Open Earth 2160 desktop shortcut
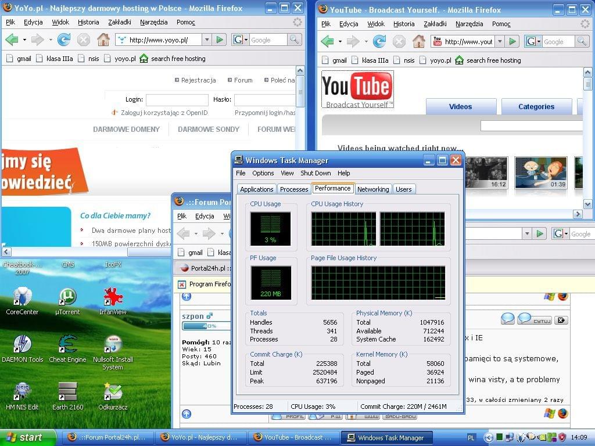The width and height of the screenshot is (595, 446). (x=67, y=397)
